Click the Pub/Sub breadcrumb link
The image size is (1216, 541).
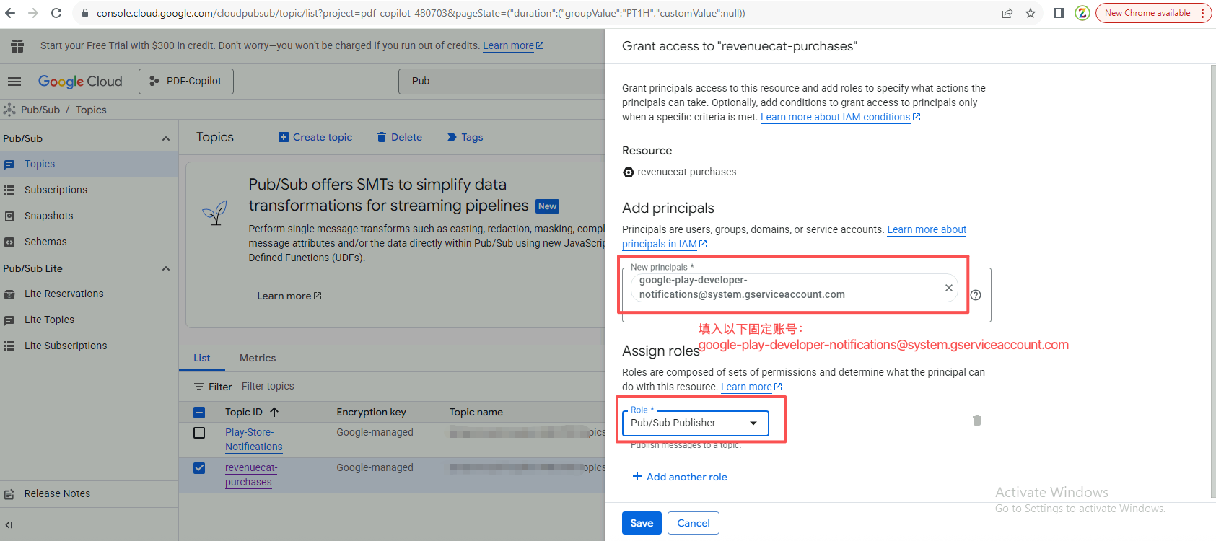point(40,110)
